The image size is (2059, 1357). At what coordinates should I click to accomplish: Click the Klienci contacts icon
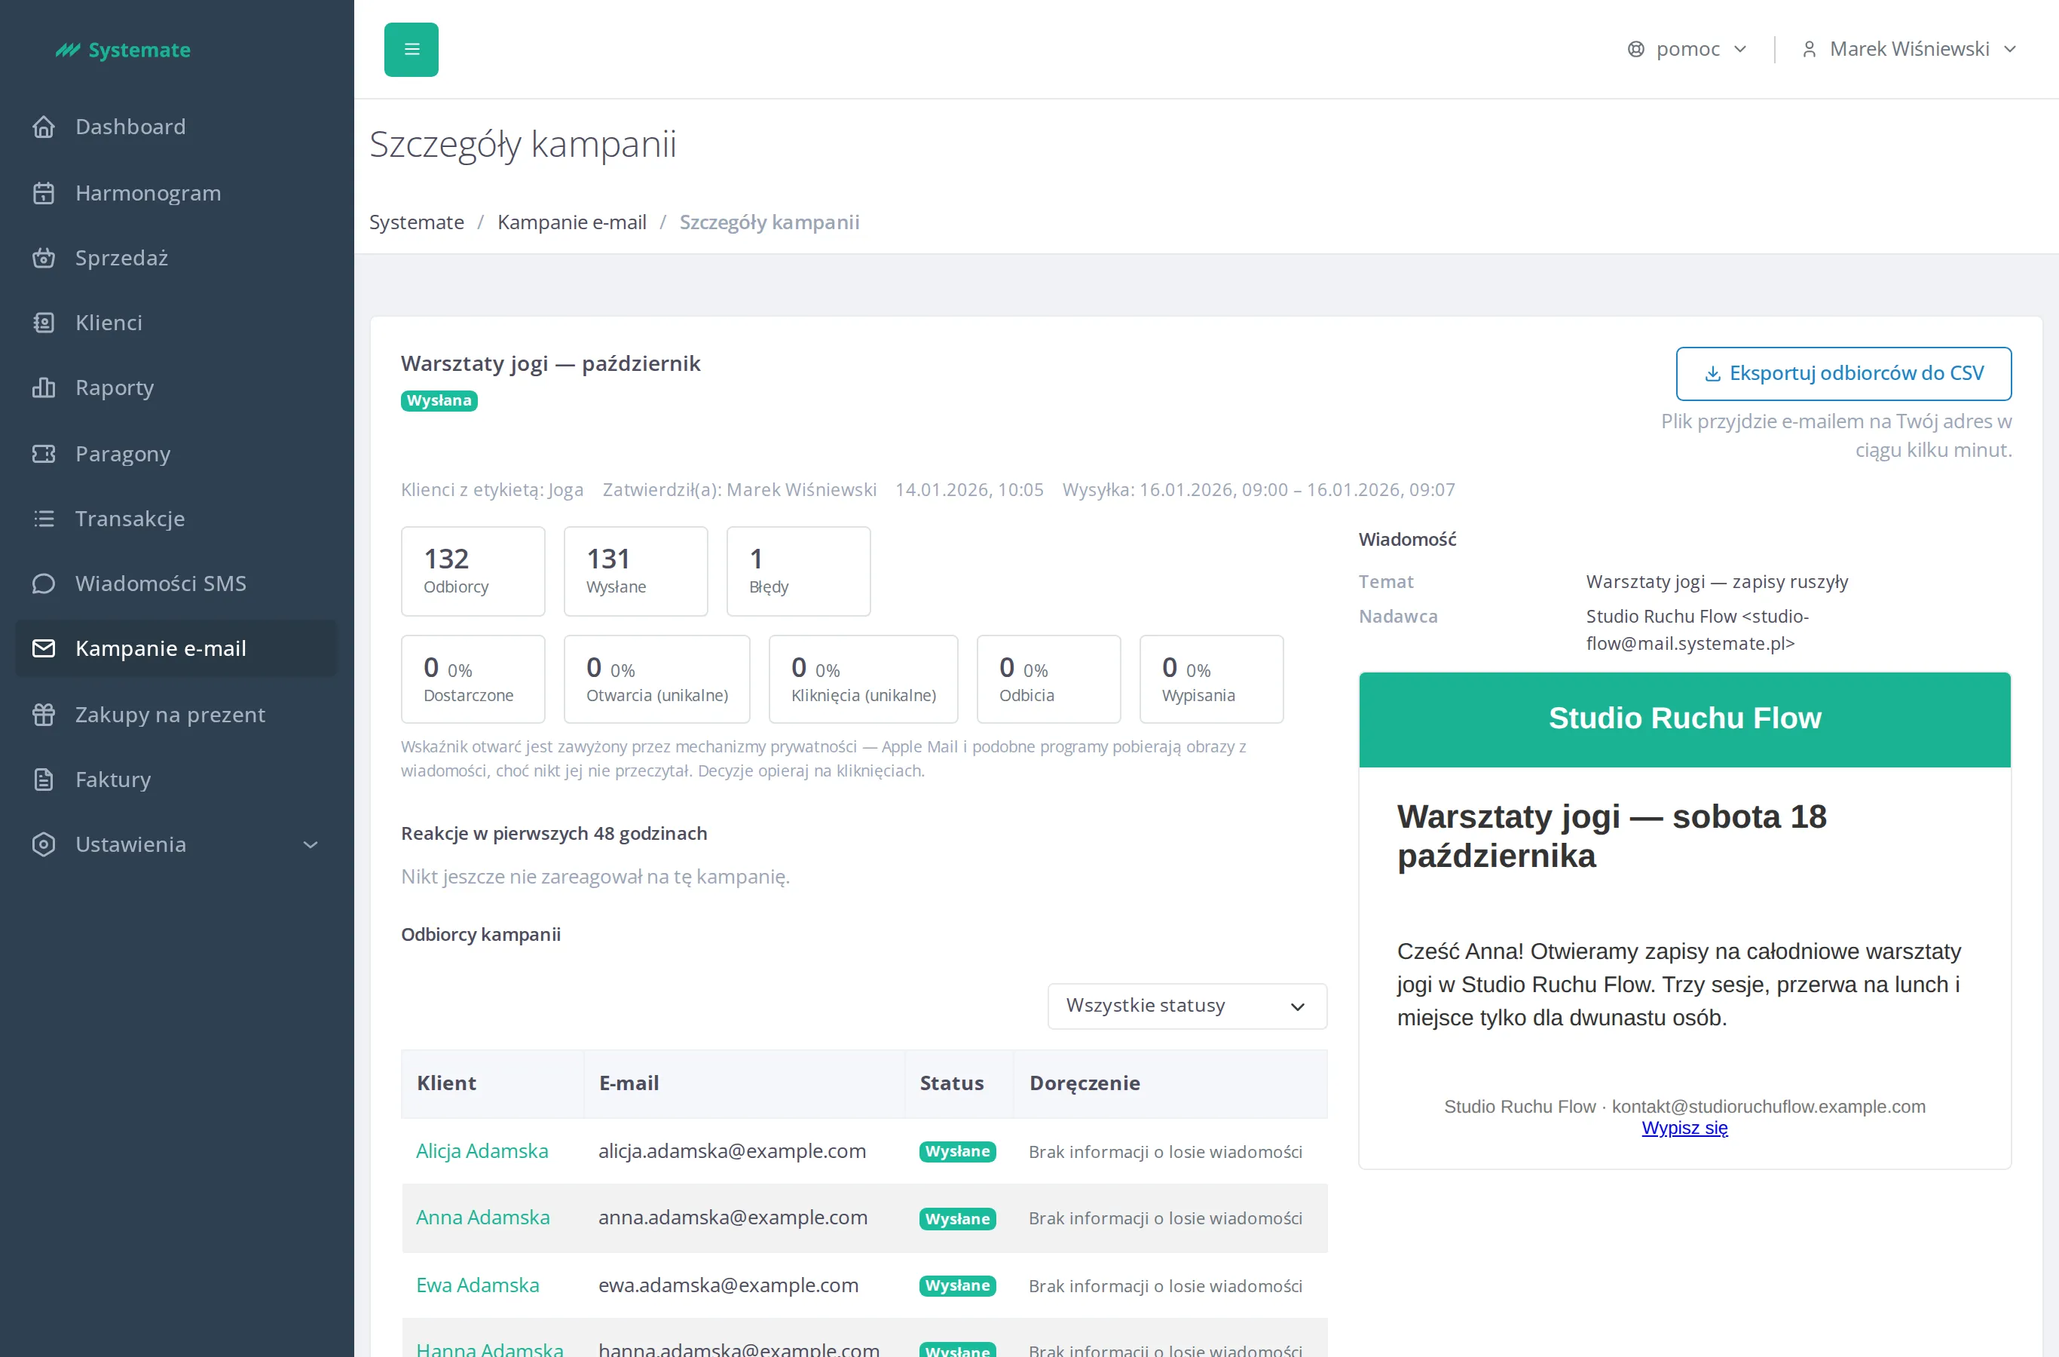coord(43,323)
